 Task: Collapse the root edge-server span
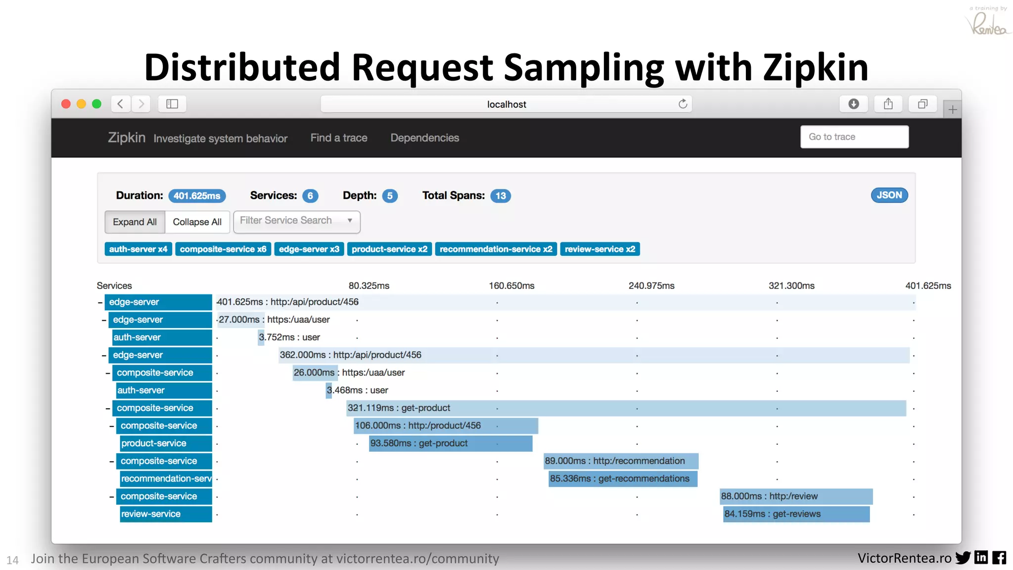pyautogui.click(x=100, y=302)
